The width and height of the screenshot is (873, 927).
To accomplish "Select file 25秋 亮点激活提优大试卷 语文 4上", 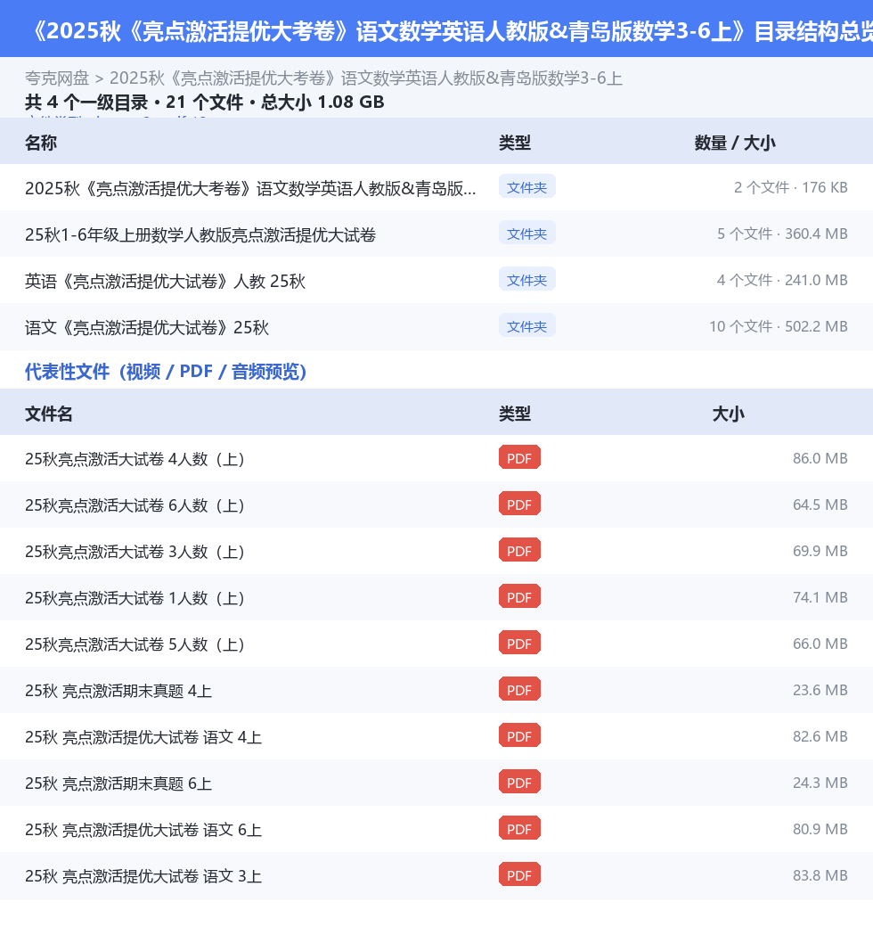I will click(x=143, y=736).
